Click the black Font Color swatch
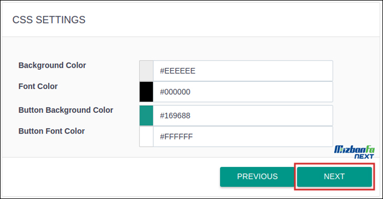Screen dimensions: 383x199 coord(146,92)
